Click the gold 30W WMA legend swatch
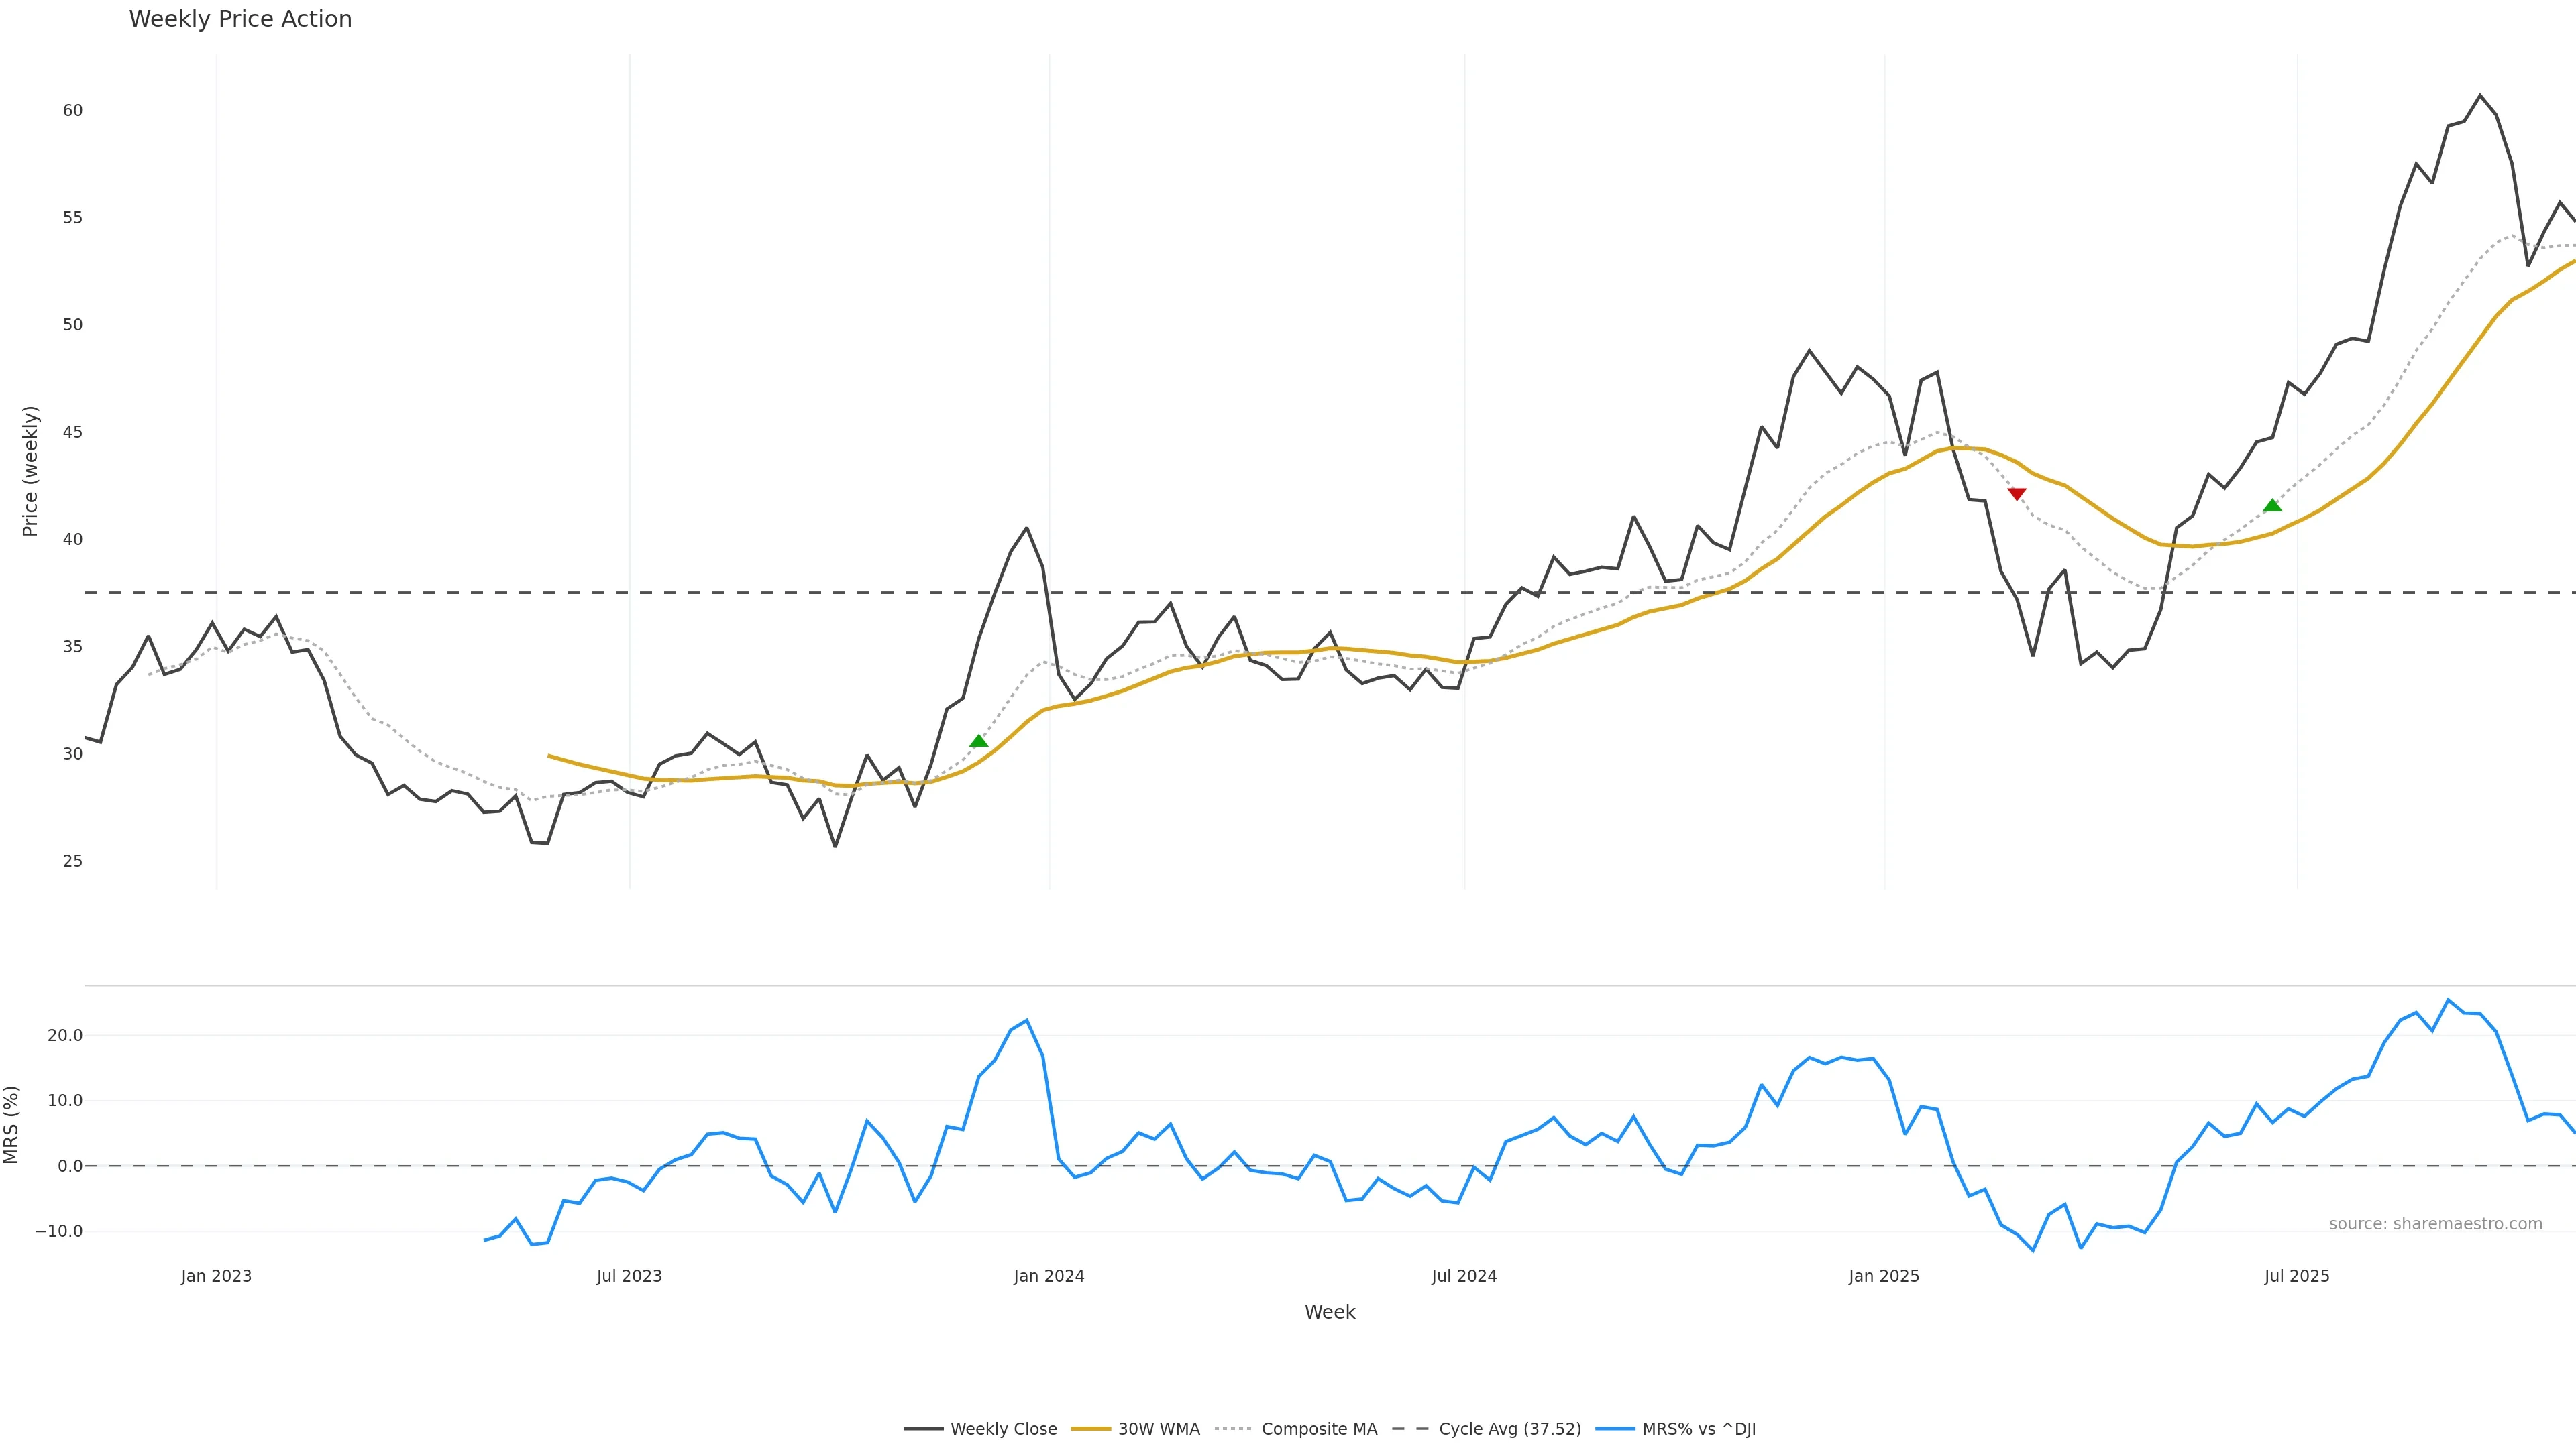 (1090, 1429)
